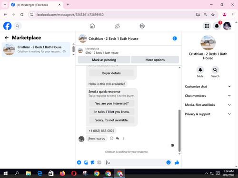Open a new Chrome tab
Viewport: 238px width, 178px height.
(x=68, y=5)
